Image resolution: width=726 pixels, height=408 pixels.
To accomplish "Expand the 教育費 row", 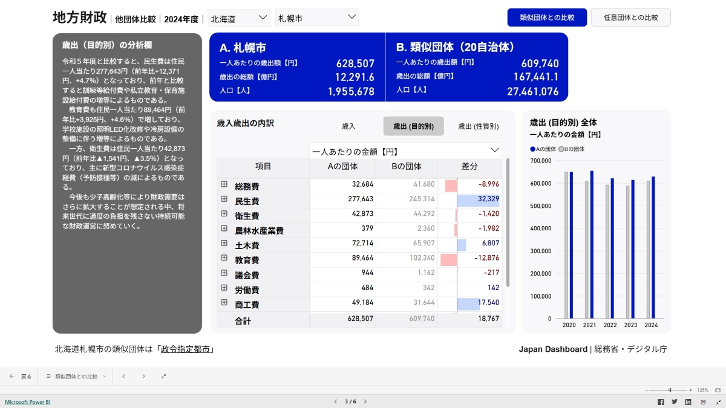I will (224, 258).
